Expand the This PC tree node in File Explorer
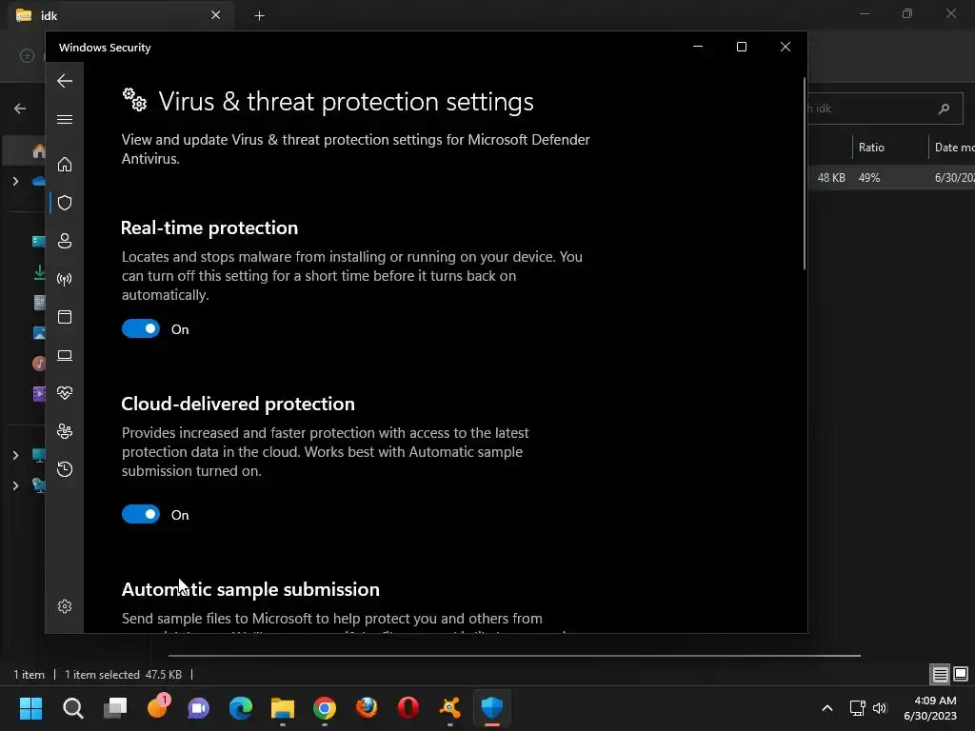Viewport: 975px width, 731px height. (15, 456)
